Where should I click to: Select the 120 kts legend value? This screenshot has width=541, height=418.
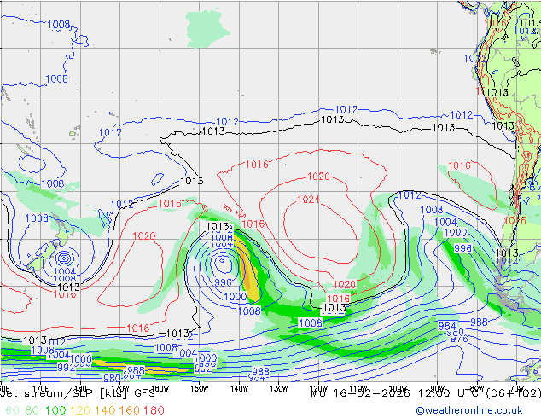(x=80, y=410)
